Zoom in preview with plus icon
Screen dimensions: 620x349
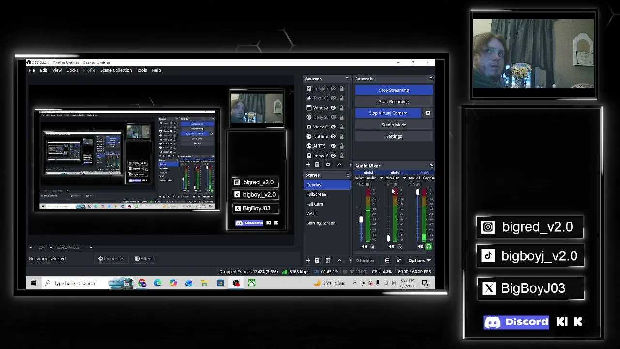coord(51,248)
